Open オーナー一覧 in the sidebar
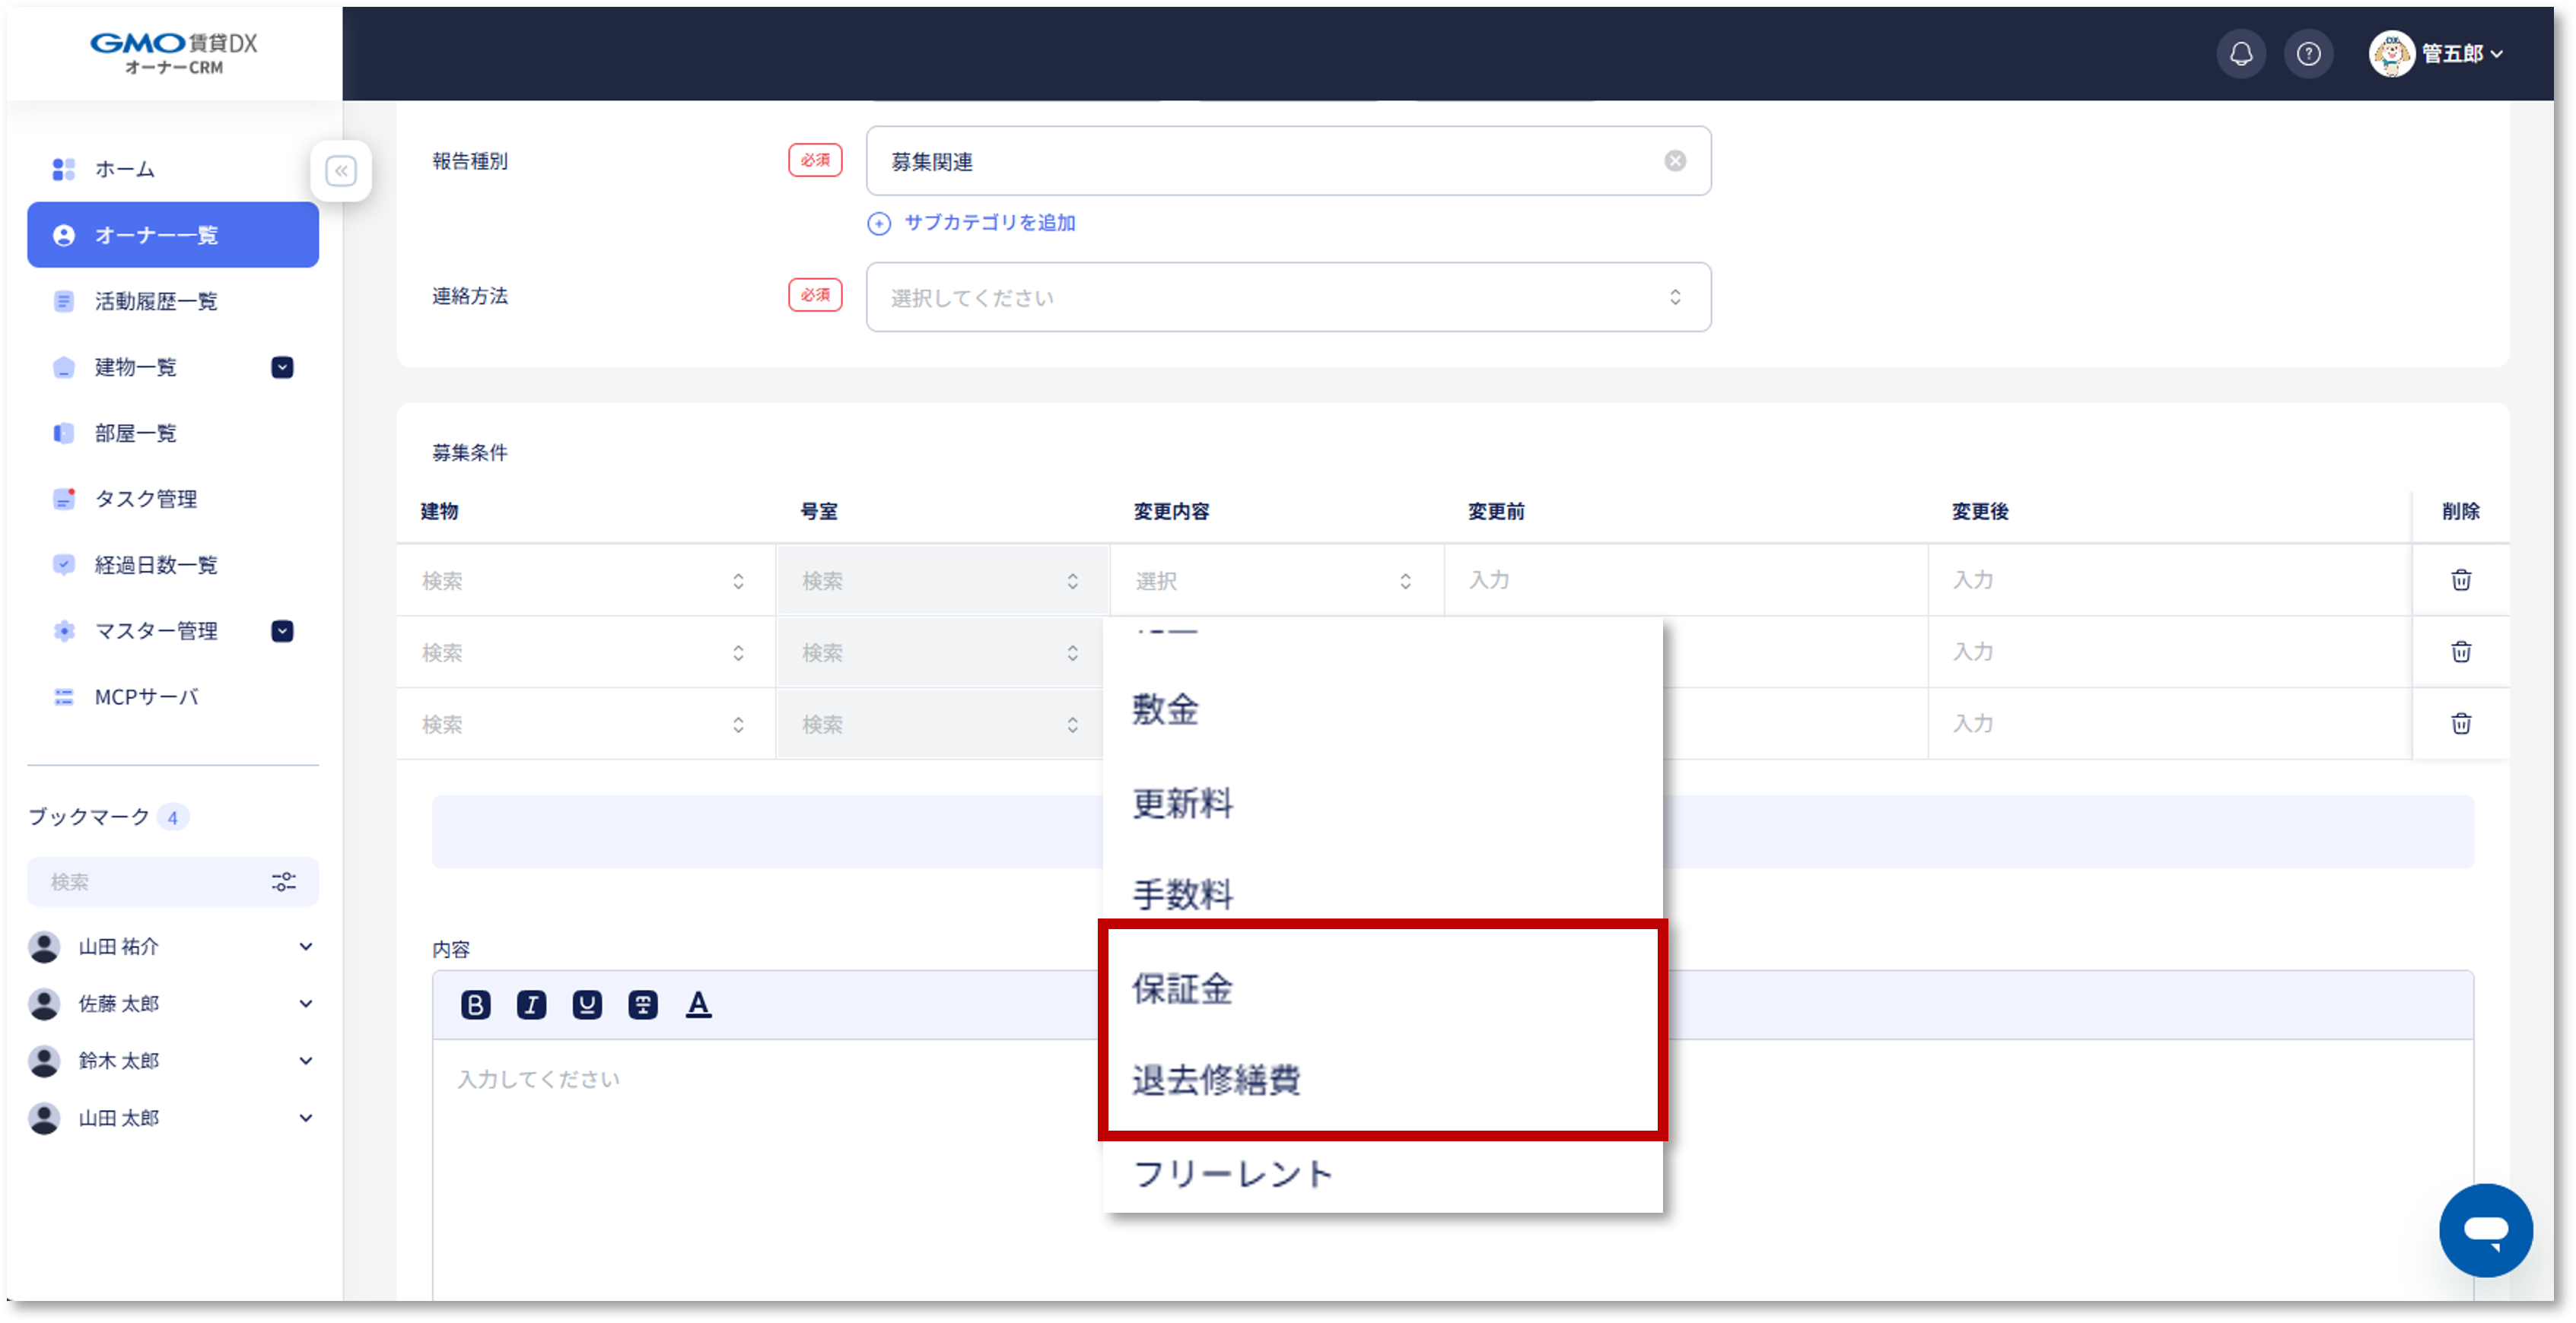Image resolution: width=2576 pixels, height=1323 pixels. pos(172,235)
